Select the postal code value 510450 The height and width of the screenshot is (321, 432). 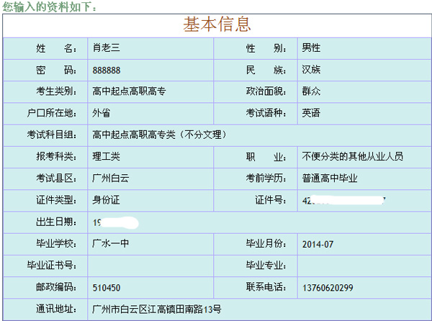(107, 288)
